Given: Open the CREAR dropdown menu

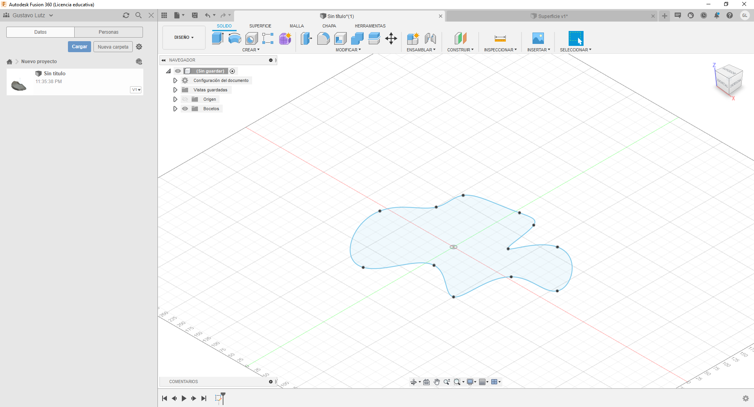Looking at the screenshot, I should (251, 50).
